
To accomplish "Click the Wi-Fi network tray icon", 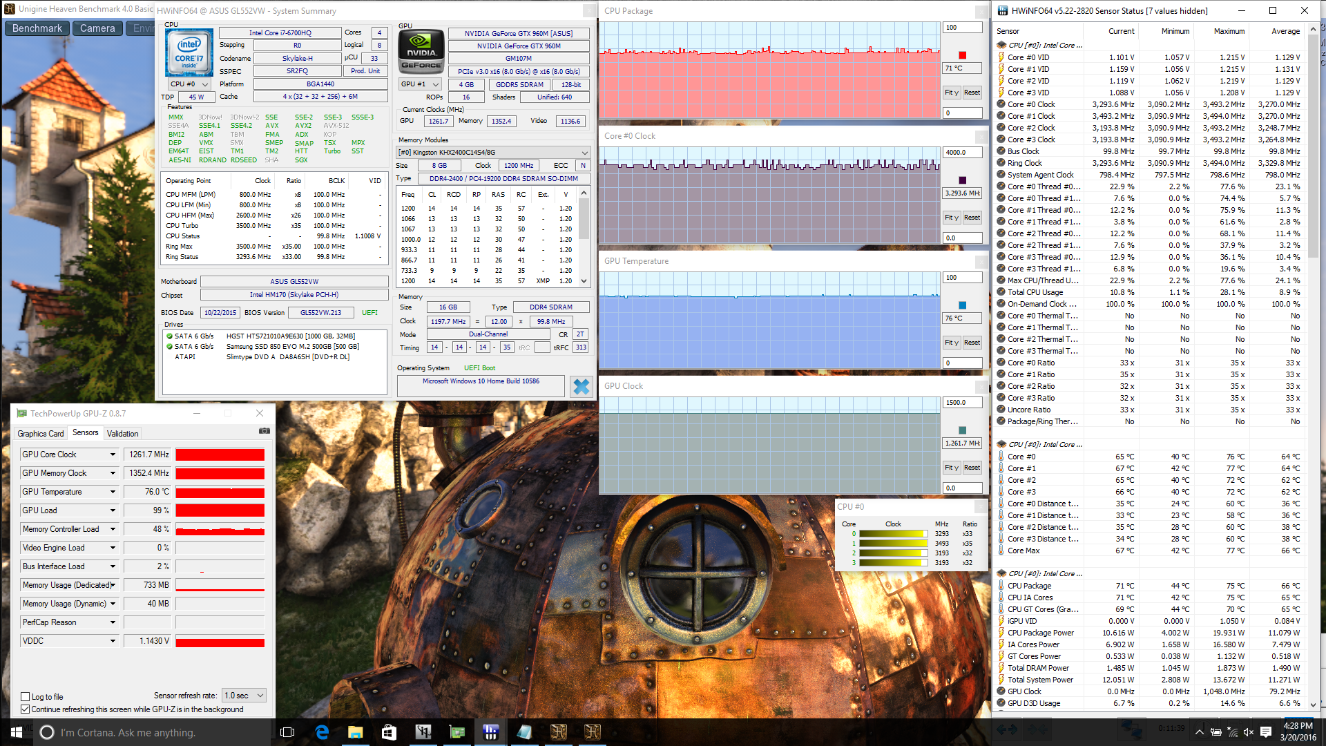I will [x=1232, y=732].
